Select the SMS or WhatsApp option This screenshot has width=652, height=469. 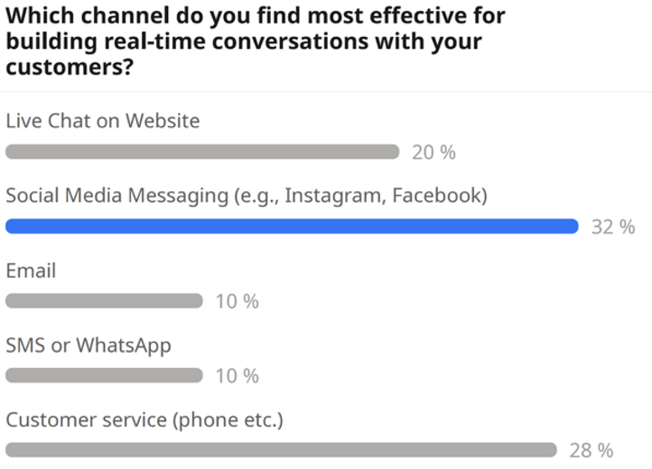88,345
